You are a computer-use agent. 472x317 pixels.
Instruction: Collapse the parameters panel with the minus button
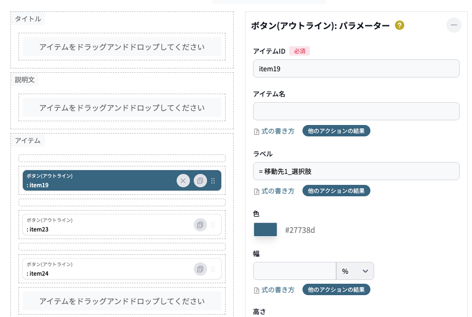point(453,25)
